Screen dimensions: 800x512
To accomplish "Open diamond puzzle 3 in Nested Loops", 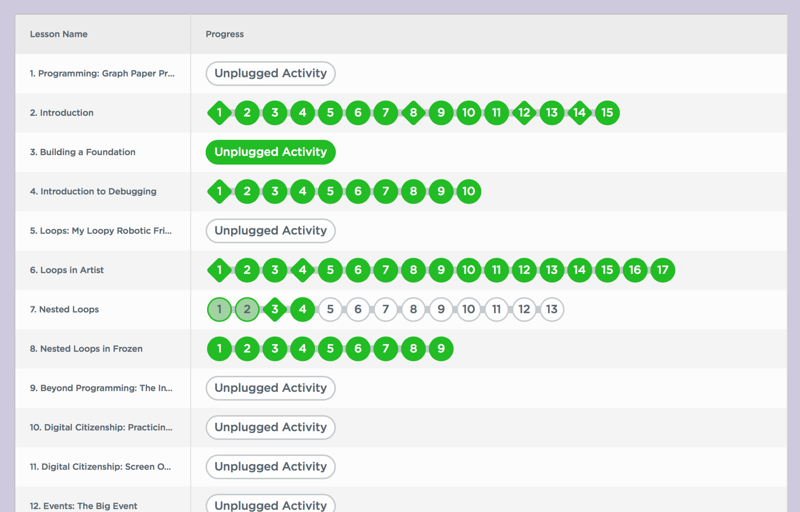I will pos(275,309).
